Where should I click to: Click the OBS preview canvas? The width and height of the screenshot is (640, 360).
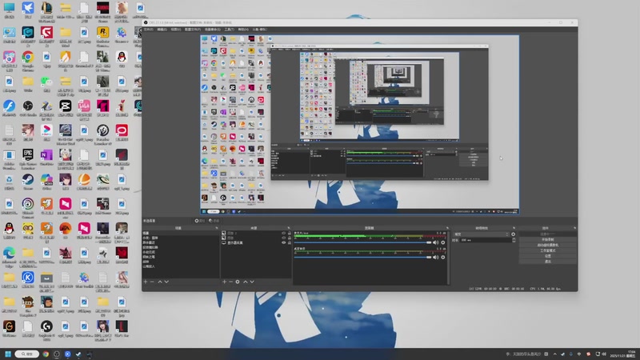[359, 125]
